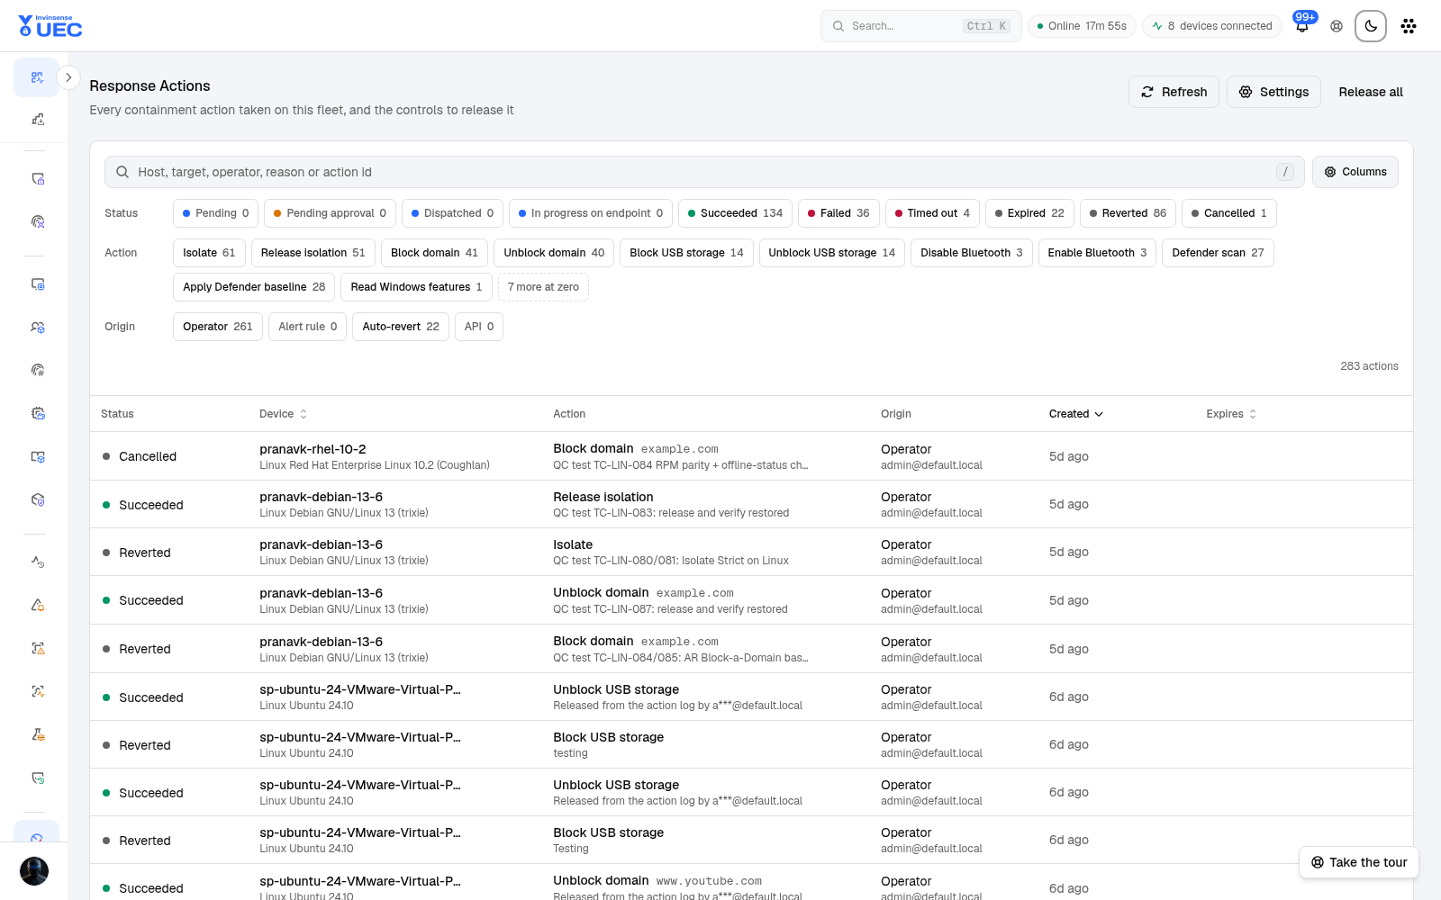Open the Unblock domain www.youtube.com row
The height and width of the screenshot is (900, 1441).
point(751,884)
